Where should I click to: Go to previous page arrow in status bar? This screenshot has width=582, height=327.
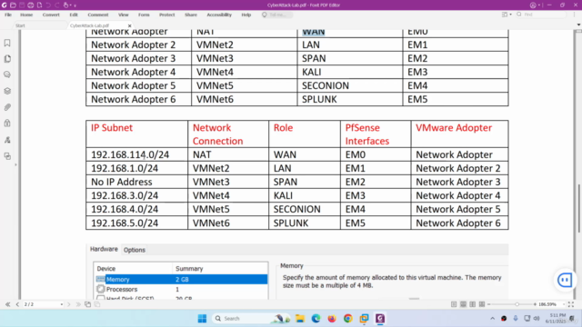coord(17,304)
